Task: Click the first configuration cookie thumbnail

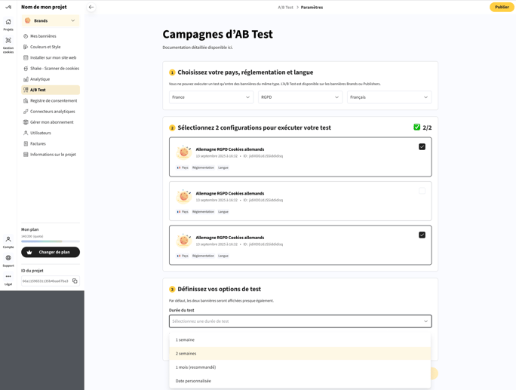Action: [183, 152]
